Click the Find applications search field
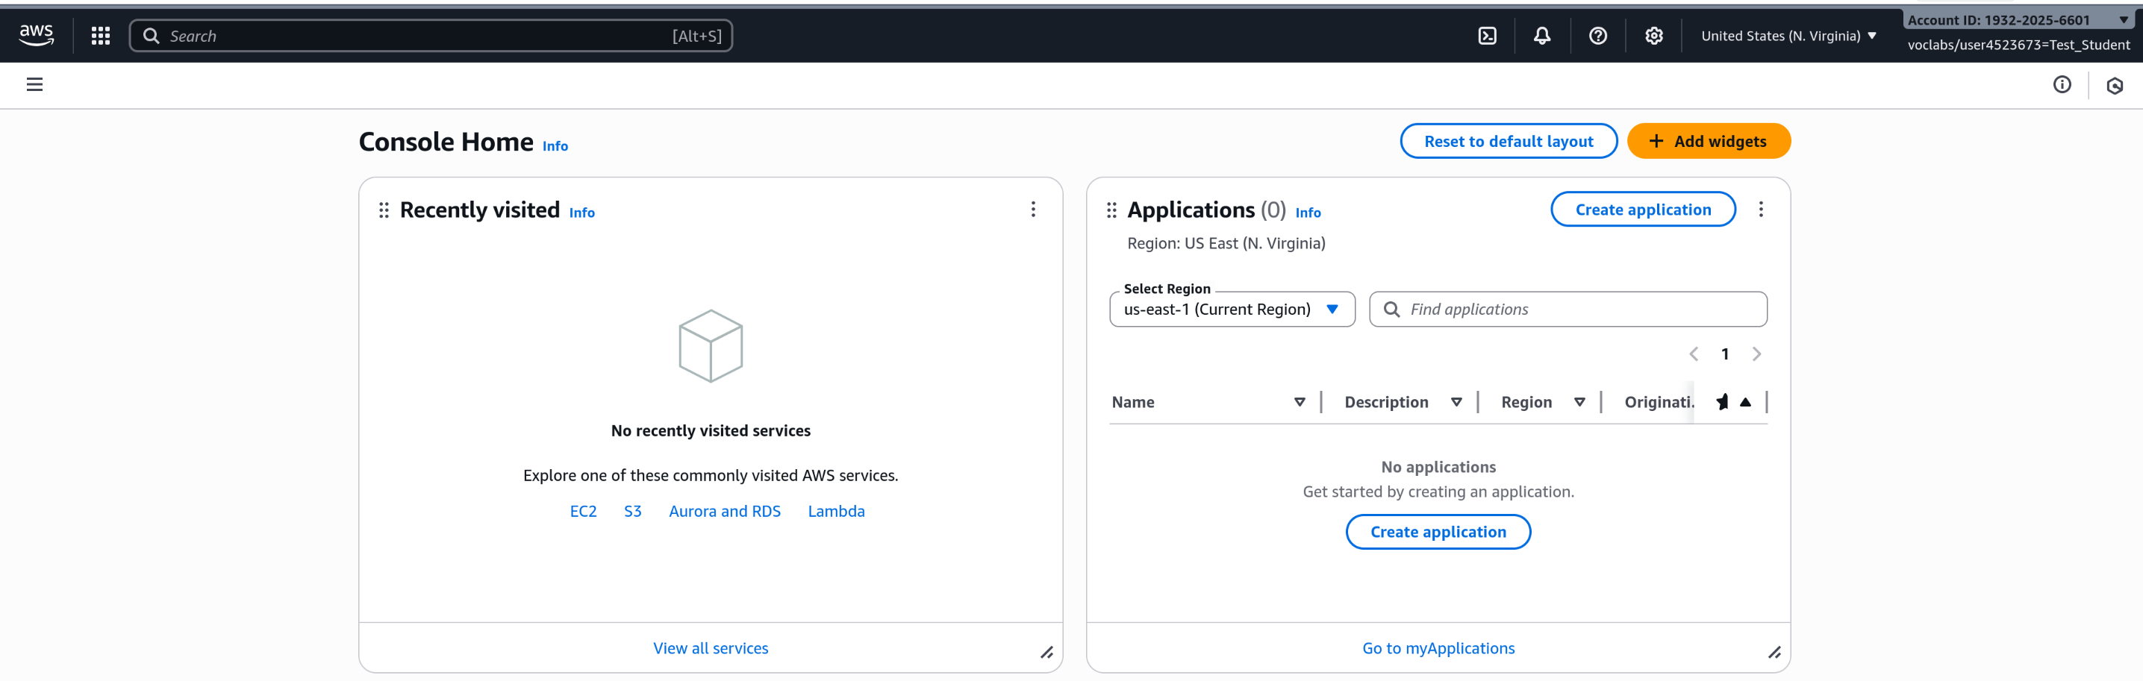The height and width of the screenshot is (681, 2143). 1581,310
